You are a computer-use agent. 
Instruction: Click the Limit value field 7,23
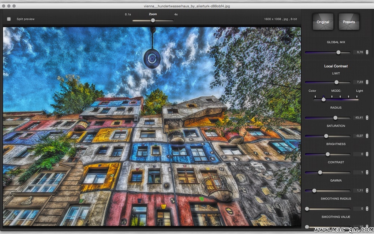(358, 82)
